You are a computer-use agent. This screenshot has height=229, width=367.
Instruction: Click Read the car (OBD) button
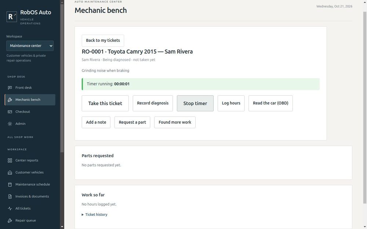[x=270, y=103]
